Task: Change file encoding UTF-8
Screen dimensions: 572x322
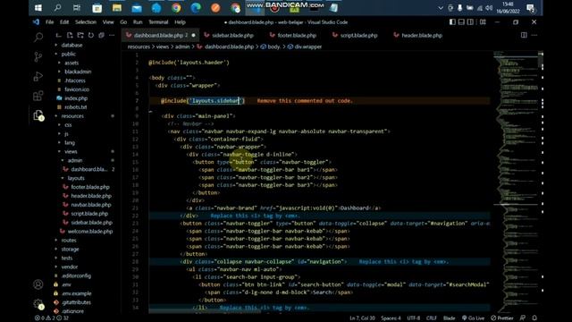Action: (x=413, y=318)
